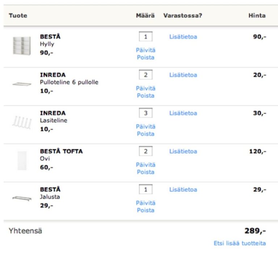The image size is (278, 253).
Task: Remove INREDA Pulloteline with Poista
Action: click(x=146, y=96)
